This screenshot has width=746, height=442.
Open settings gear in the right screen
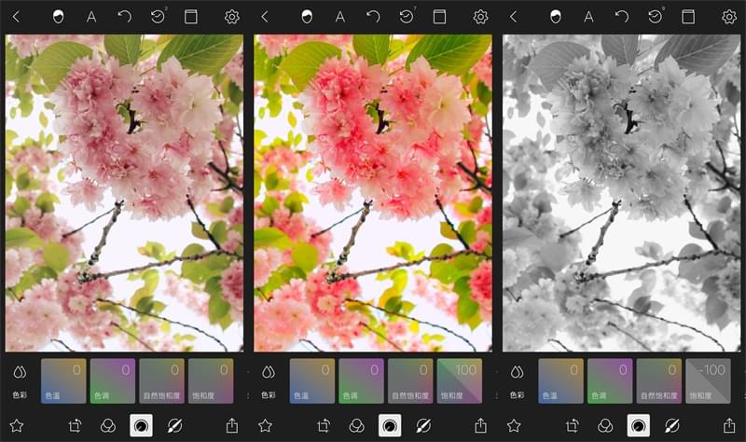click(729, 17)
